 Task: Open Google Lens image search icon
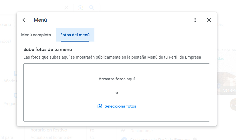(80, 8)
